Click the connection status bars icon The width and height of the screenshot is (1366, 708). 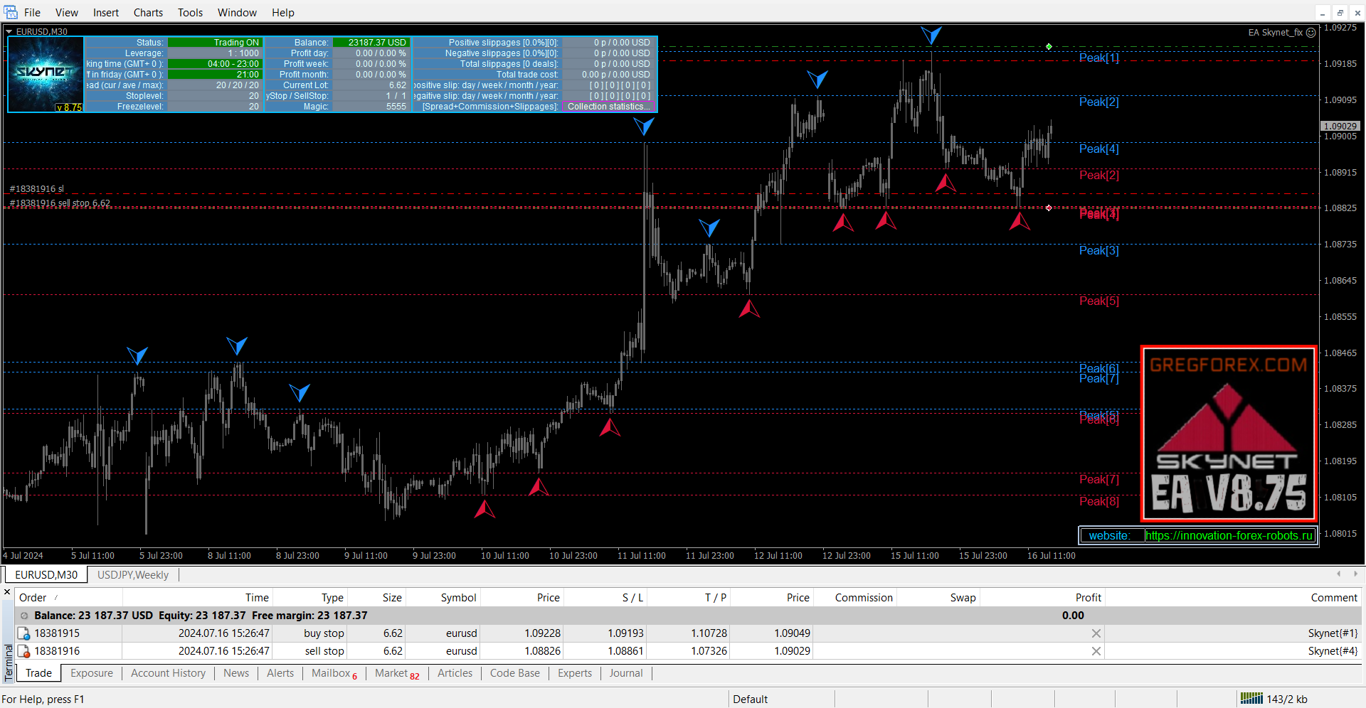(x=1251, y=699)
